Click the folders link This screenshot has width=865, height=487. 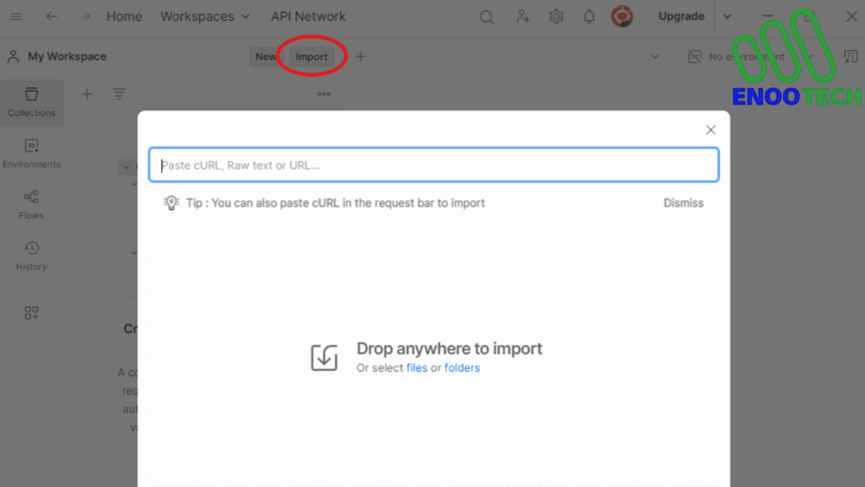tap(462, 368)
